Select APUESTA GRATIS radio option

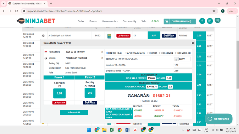click(126, 53)
